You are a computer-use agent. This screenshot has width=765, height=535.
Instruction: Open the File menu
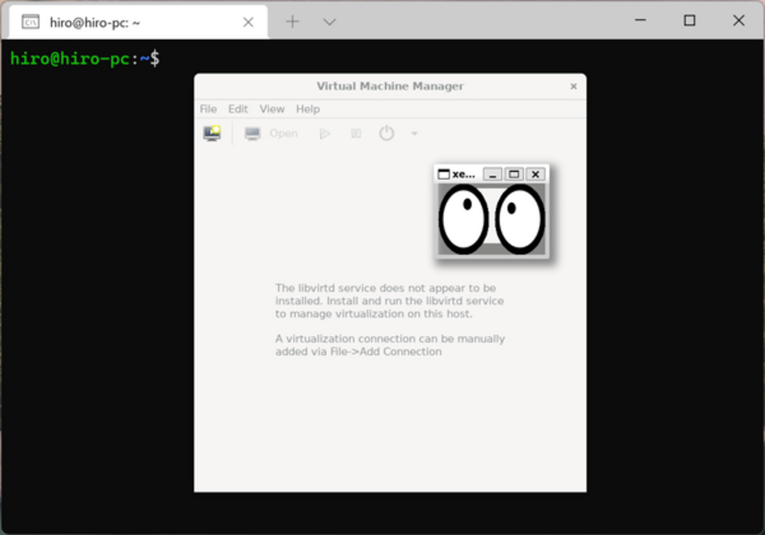point(208,109)
